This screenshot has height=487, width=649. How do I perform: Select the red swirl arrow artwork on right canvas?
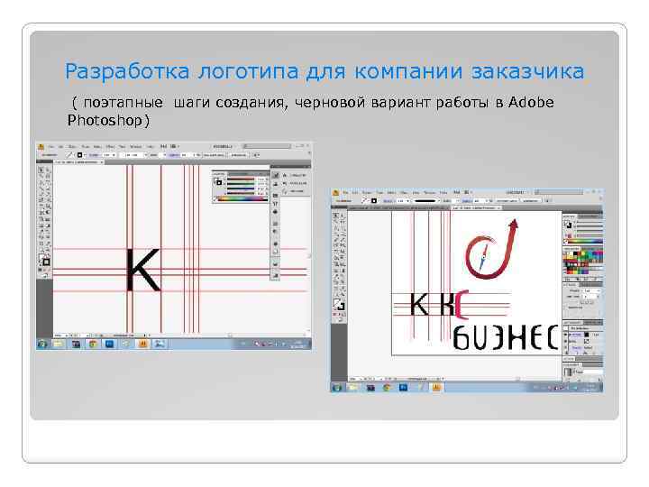(491, 250)
